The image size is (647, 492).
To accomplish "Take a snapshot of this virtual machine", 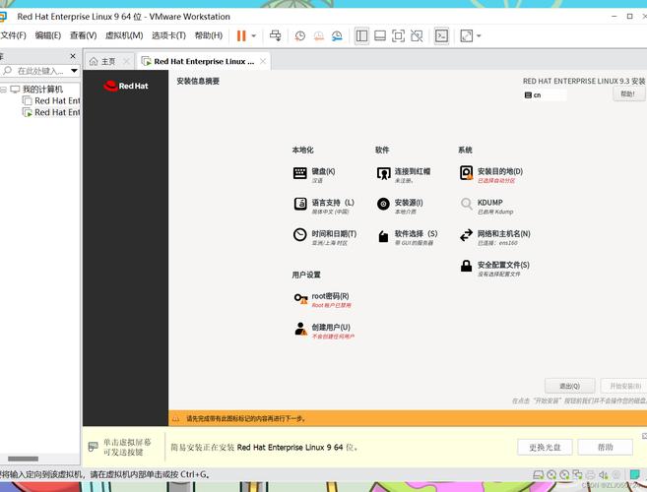I will 300,35.
